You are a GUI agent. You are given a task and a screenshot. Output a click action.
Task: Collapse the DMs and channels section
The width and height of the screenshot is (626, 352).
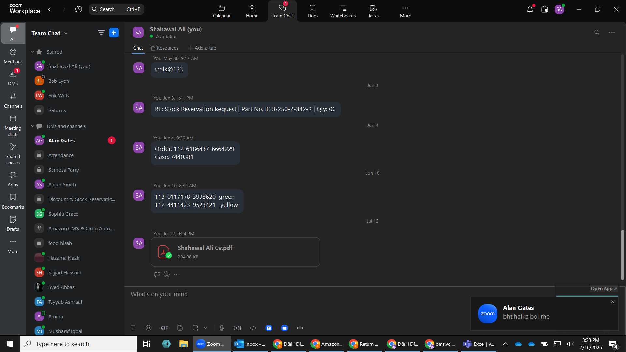(x=33, y=126)
